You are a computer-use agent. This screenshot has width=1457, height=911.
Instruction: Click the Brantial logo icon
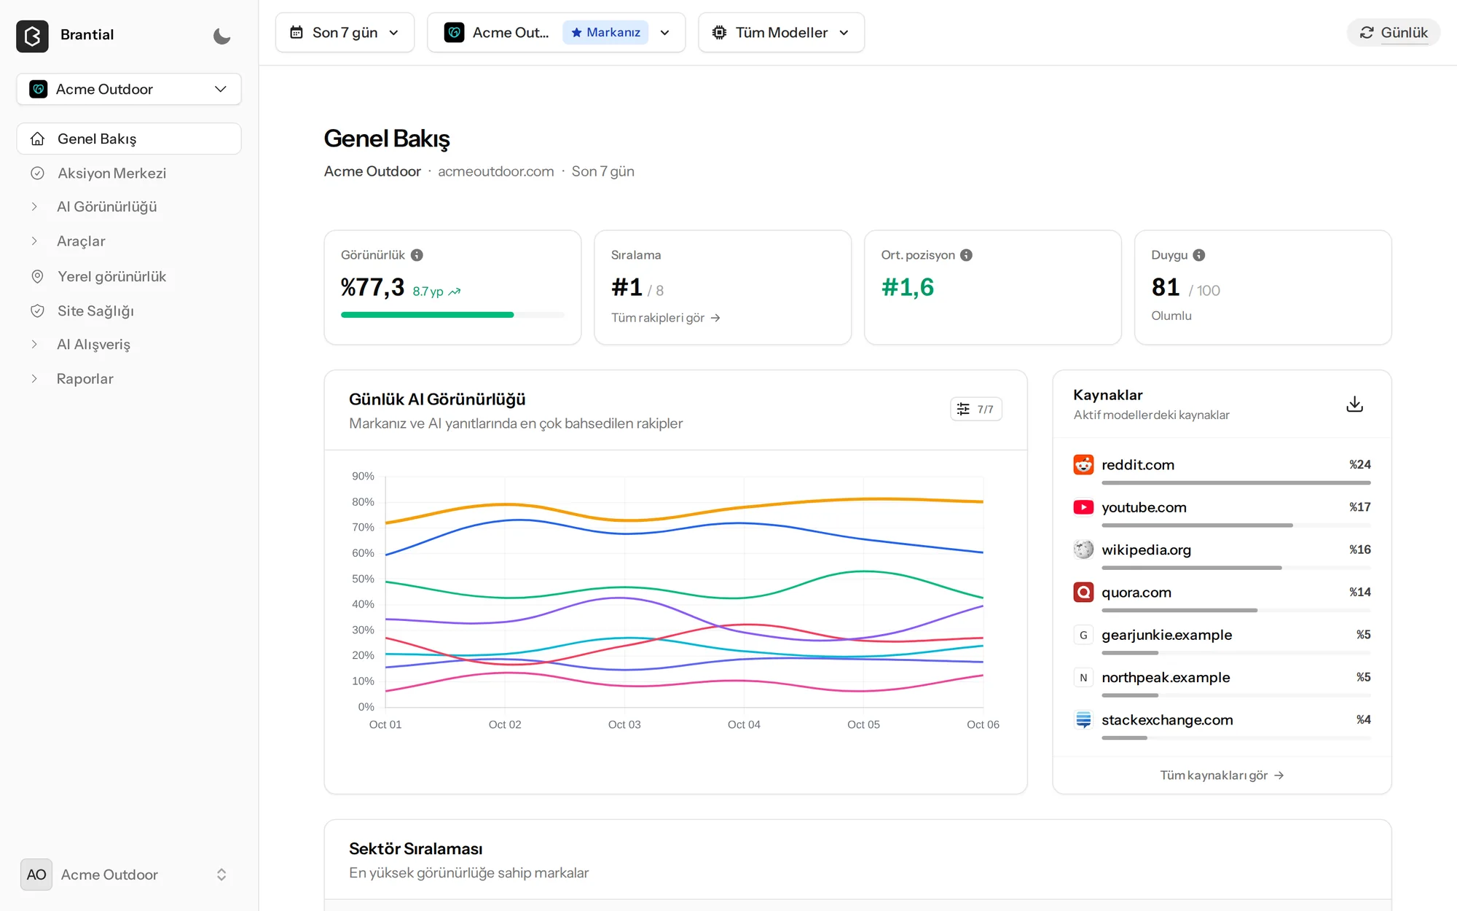pos(33,36)
